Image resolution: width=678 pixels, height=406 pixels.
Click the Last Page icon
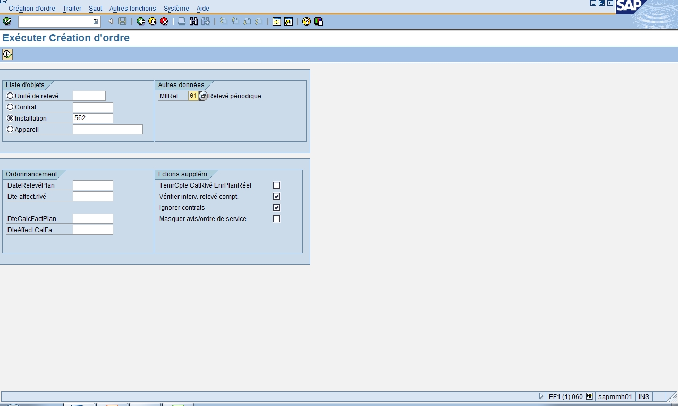pos(259,21)
